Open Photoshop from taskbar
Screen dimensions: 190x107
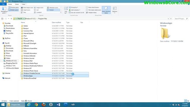coord(66,104)
